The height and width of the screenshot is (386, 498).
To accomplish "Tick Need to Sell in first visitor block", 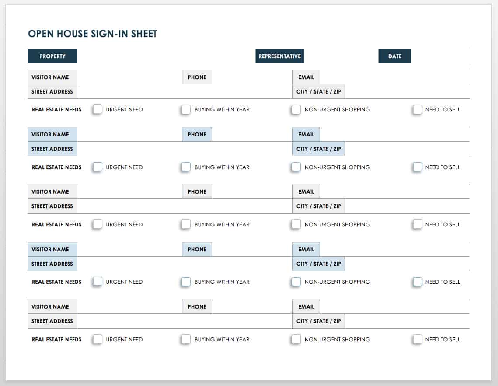I will (418, 109).
